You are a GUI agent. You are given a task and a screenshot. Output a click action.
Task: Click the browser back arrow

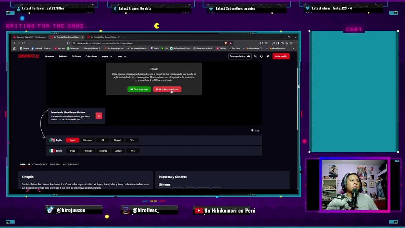pyautogui.click(x=14, y=43)
